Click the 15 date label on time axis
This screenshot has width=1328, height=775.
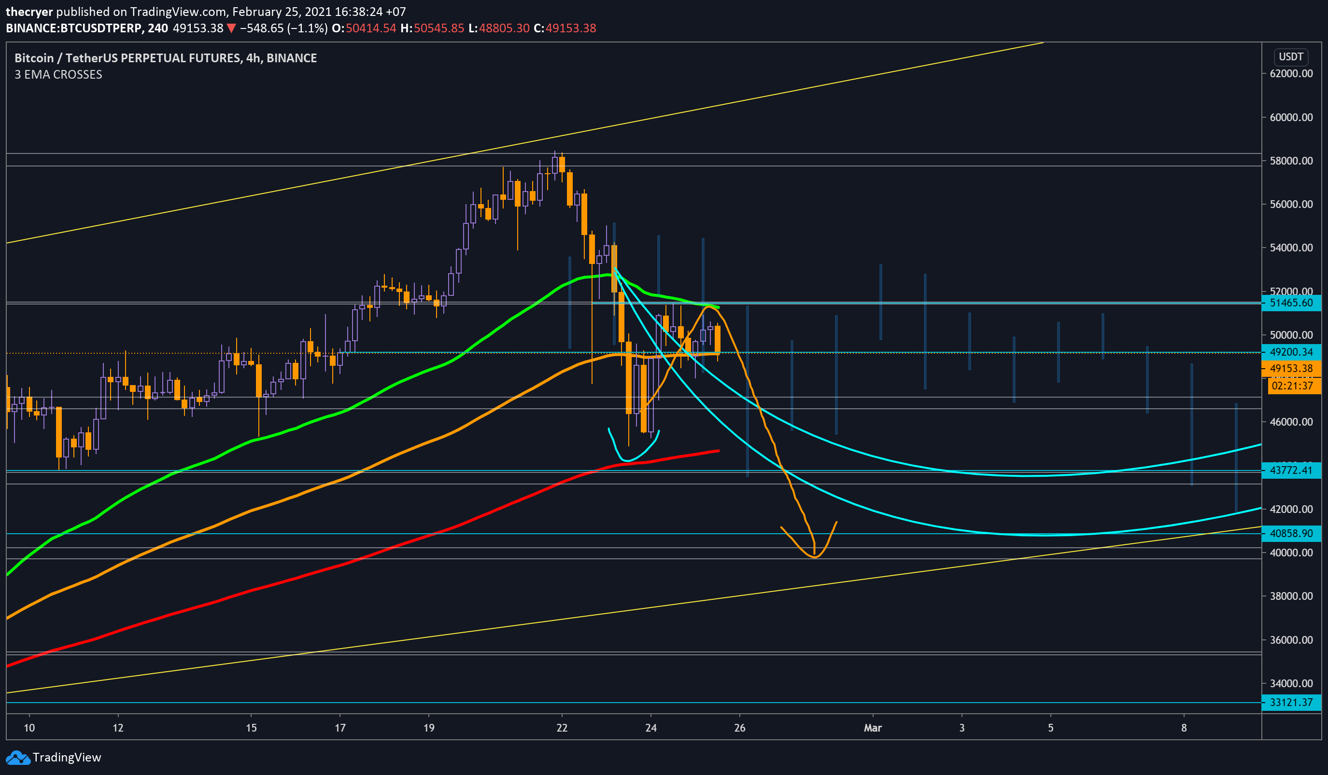[252, 728]
